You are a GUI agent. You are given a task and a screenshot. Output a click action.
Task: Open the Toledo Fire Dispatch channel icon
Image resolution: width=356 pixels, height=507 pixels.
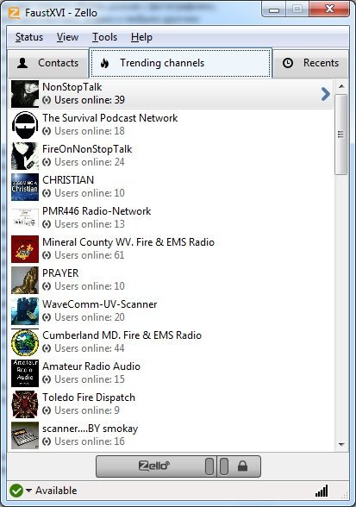tap(25, 404)
